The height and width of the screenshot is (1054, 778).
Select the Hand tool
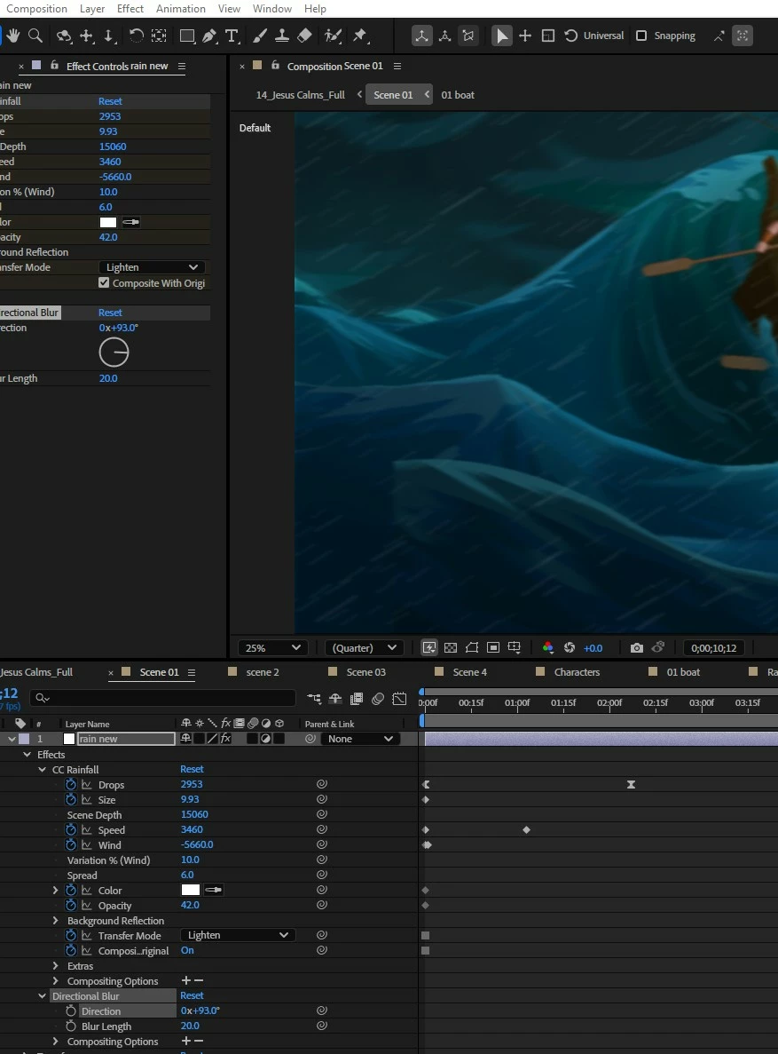click(x=13, y=36)
